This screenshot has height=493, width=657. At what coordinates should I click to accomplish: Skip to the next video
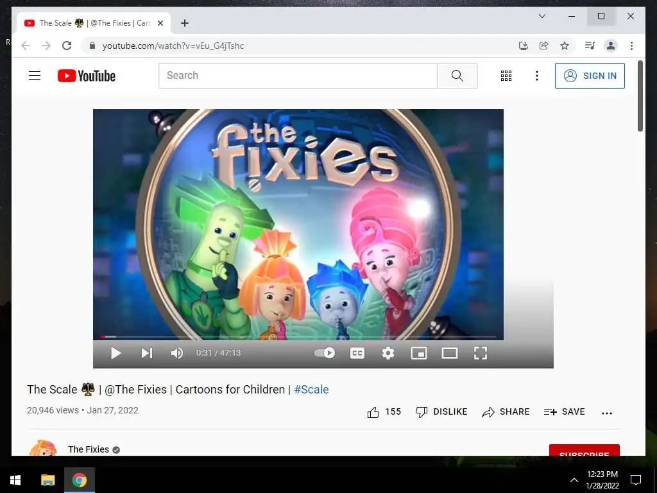coord(147,353)
